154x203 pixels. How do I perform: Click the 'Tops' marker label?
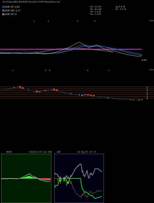pyautogui.click(x=152, y=21)
